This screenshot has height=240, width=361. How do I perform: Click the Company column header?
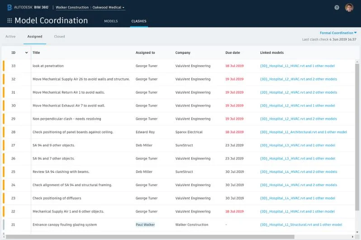click(183, 53)
